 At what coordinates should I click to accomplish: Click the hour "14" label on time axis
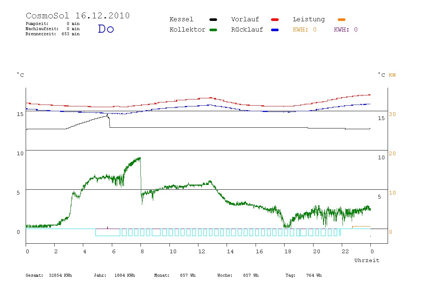(230, 251)
